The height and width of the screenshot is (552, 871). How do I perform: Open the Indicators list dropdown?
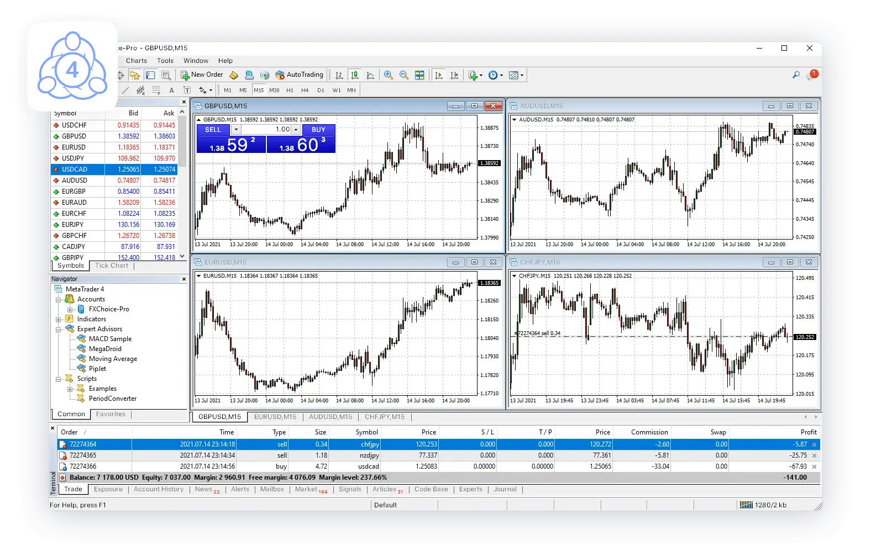pyautogui.click(x=475, y=75)
